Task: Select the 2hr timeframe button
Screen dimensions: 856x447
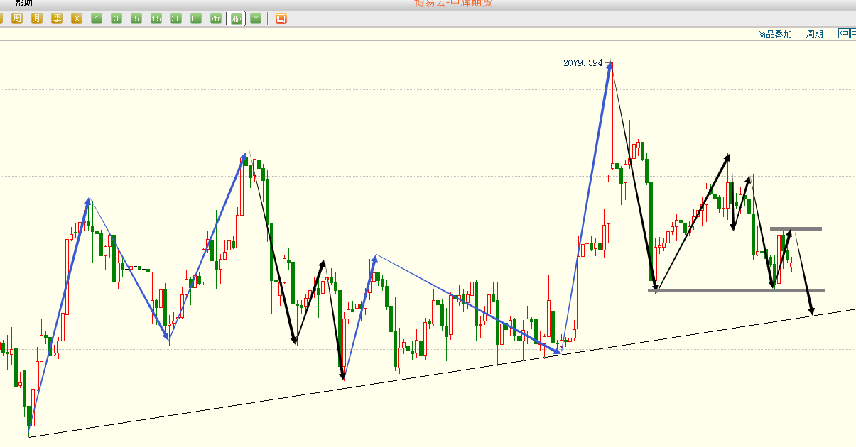Action: (216, 18)
